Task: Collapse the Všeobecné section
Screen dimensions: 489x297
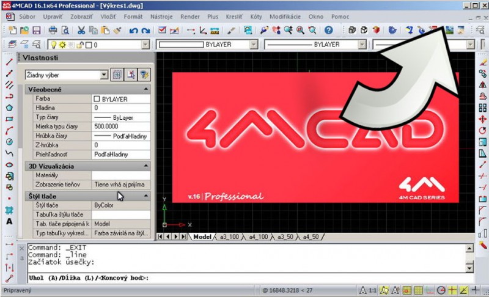Action: (x=146, y=89)
